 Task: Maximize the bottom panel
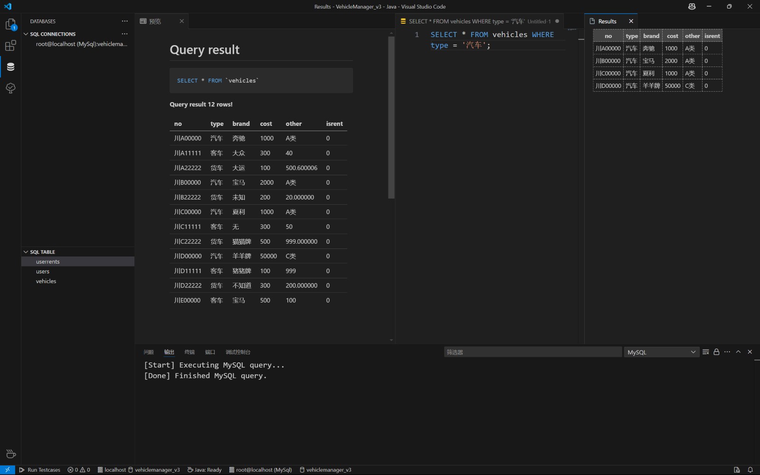click(x=738, y=352)
